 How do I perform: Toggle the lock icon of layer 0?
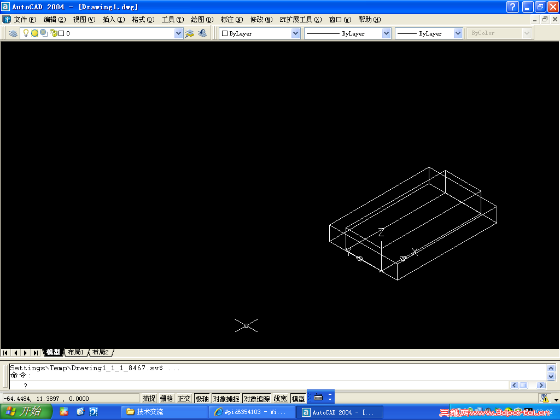[x=53, y=33]
